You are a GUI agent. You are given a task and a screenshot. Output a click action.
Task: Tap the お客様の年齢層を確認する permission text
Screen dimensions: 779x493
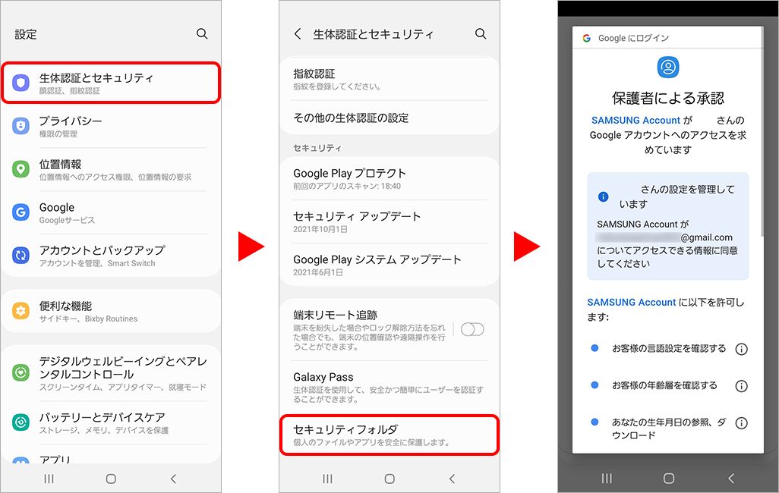click(665, 385)
